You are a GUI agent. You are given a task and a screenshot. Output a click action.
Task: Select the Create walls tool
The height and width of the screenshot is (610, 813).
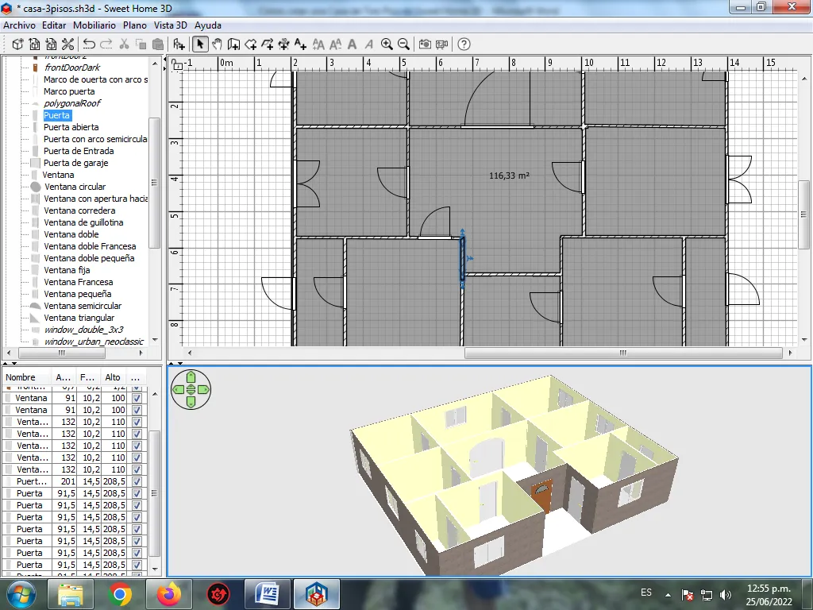pyautogui.click(x=234, y=44)
